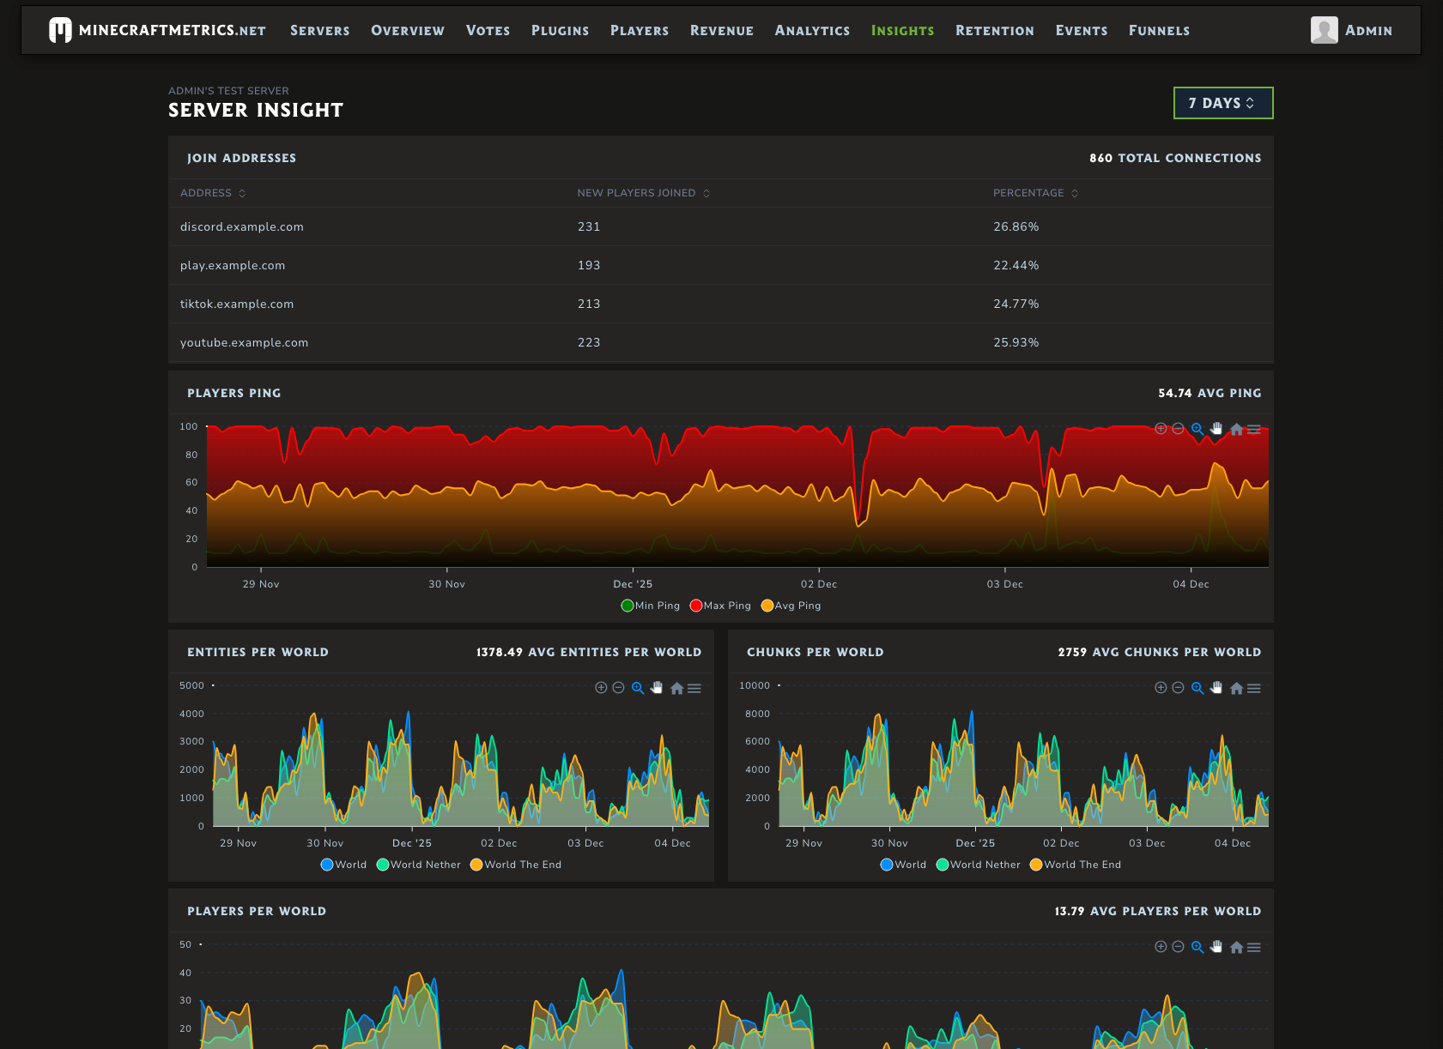The height and width of the screenshot is (1049, 1443).
Task: Reset zoom with home icon on Entities chart
Action: [676, 688]
